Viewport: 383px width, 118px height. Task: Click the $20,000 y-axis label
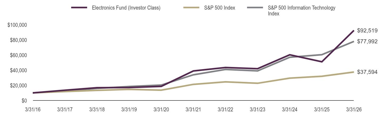19,86
